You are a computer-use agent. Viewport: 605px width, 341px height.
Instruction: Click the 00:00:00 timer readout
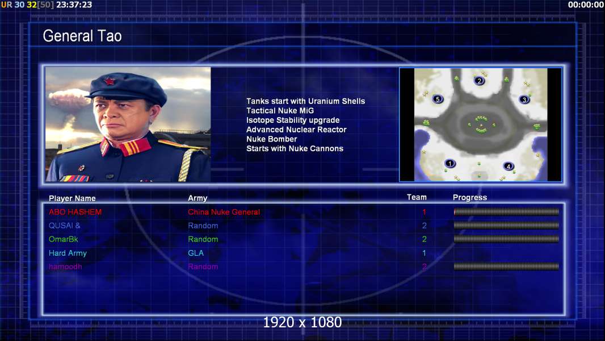point(586,5)
